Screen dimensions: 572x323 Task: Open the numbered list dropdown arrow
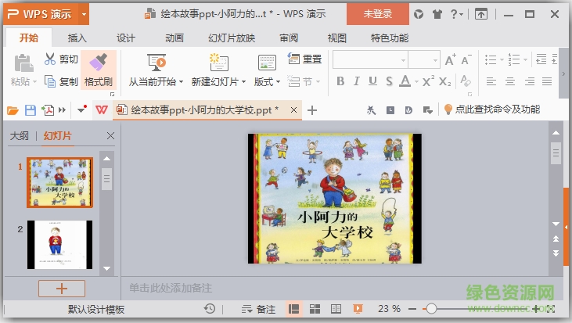click(525, 59)
